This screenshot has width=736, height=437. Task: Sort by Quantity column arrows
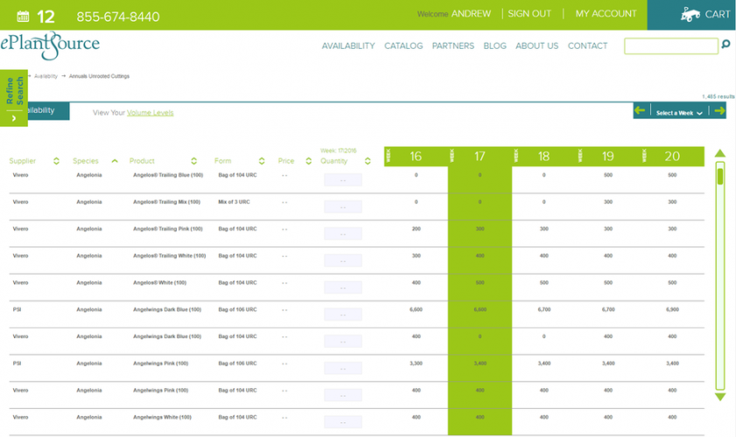[368, 161]
